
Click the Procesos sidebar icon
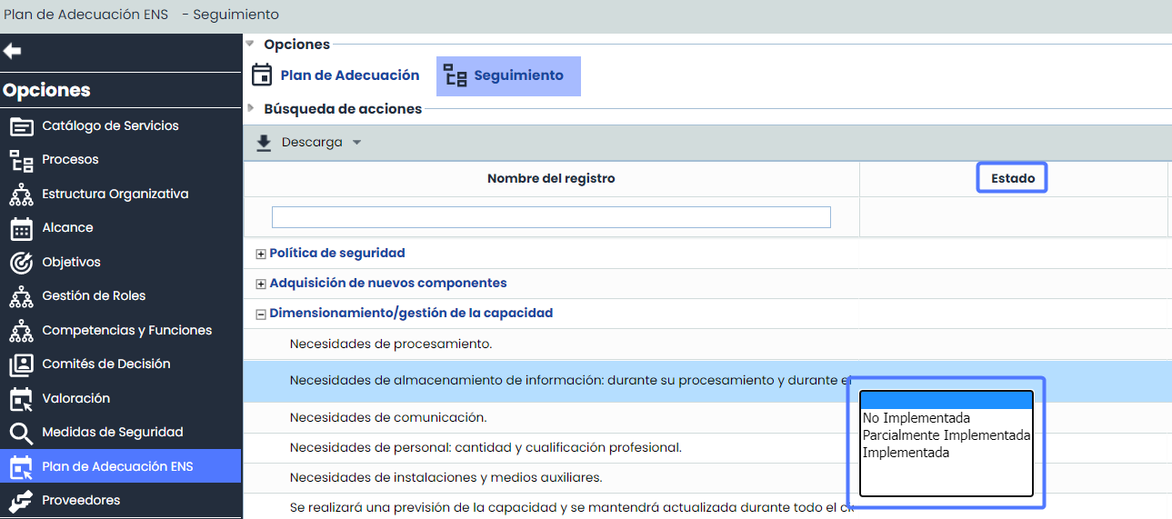coord(21,161)
